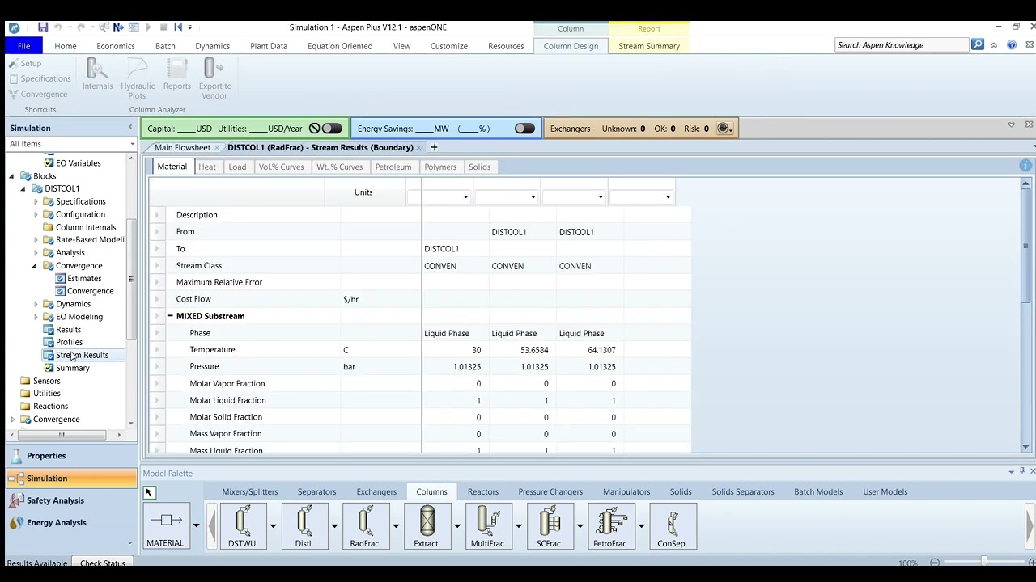This screenshot has width=1036, height=582.
Task: Open the Reports ribbon icon
Action: click(x=177, y=74)
